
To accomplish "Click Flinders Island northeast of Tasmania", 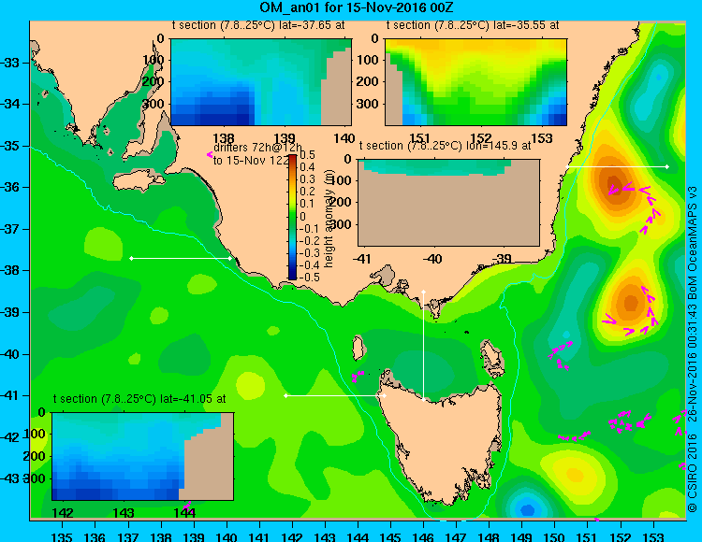I will [491, 358].
